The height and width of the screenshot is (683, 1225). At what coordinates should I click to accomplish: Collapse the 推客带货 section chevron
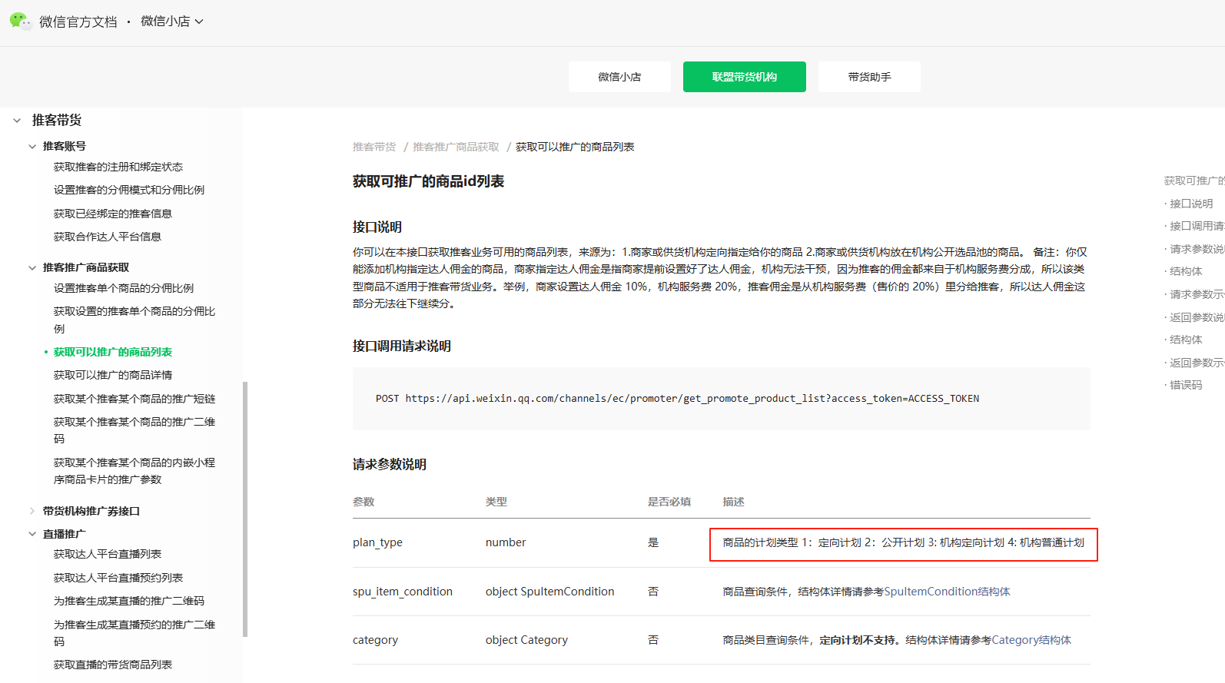pyautogui.click(x=17, y=121)
